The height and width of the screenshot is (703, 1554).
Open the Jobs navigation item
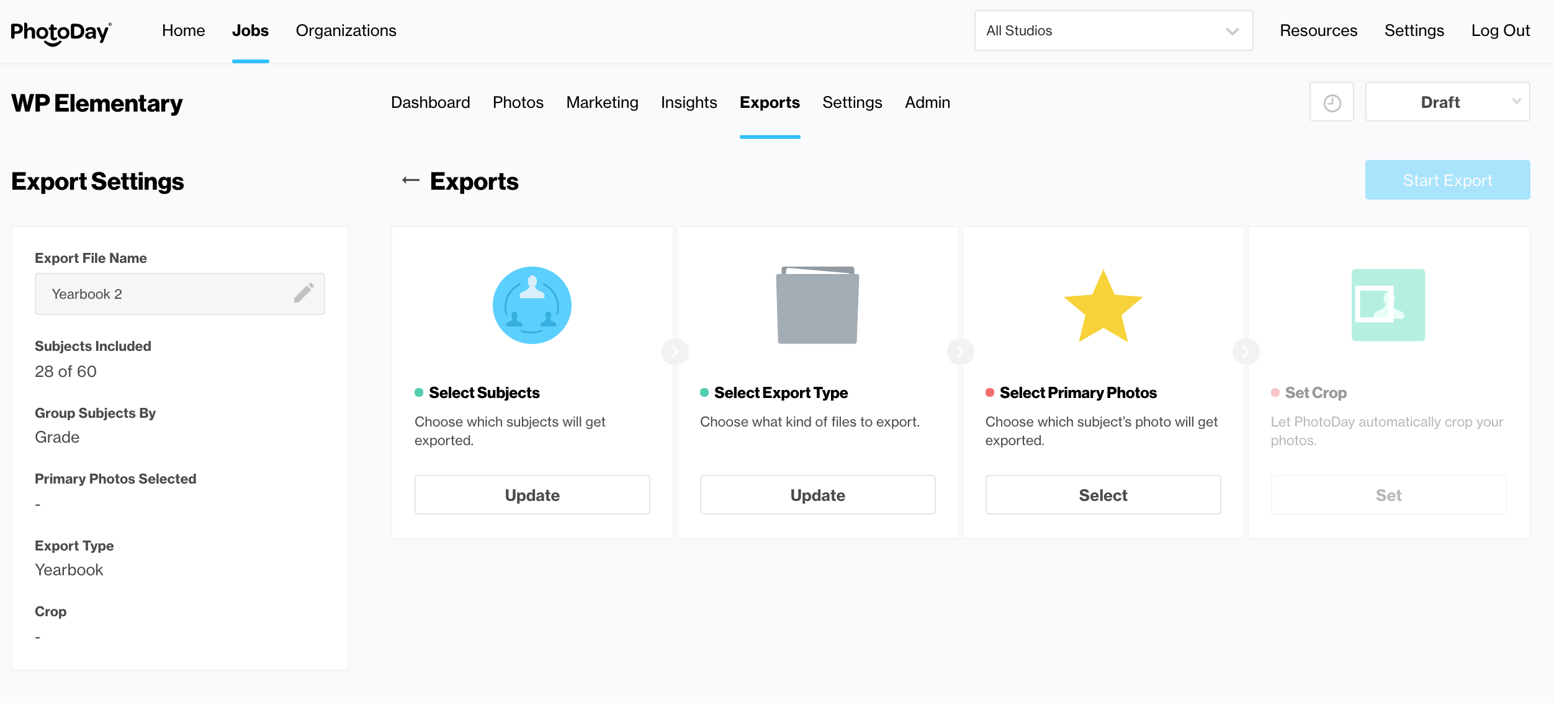(250, 30)
